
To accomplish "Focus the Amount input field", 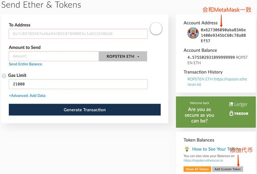I will click(x=54, y=56).
